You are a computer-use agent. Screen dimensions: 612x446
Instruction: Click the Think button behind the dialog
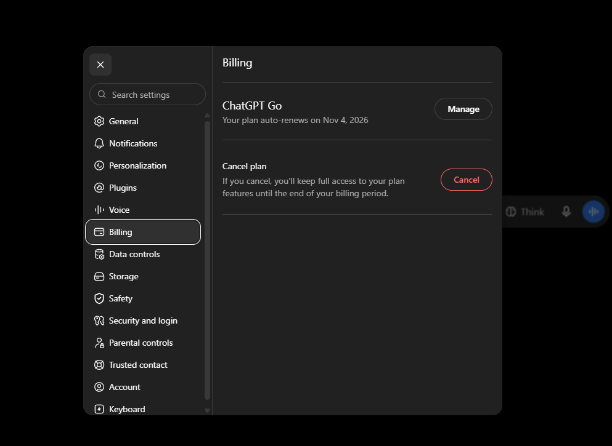525,212
